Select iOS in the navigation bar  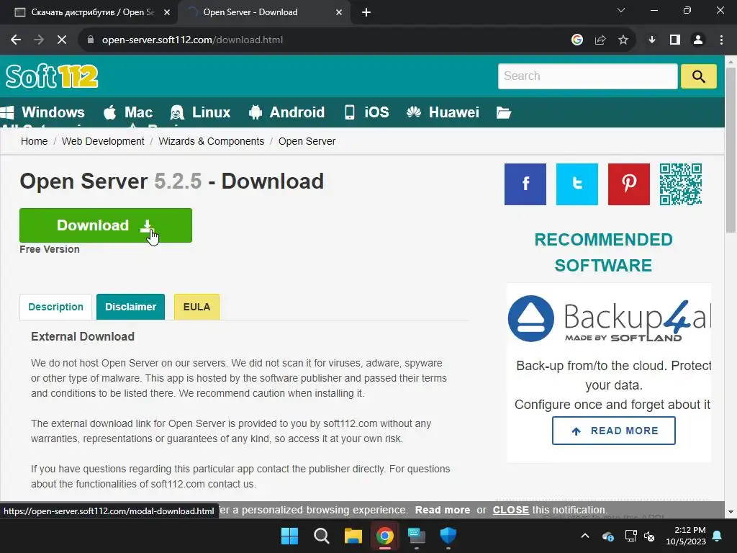tap(366, 112)
